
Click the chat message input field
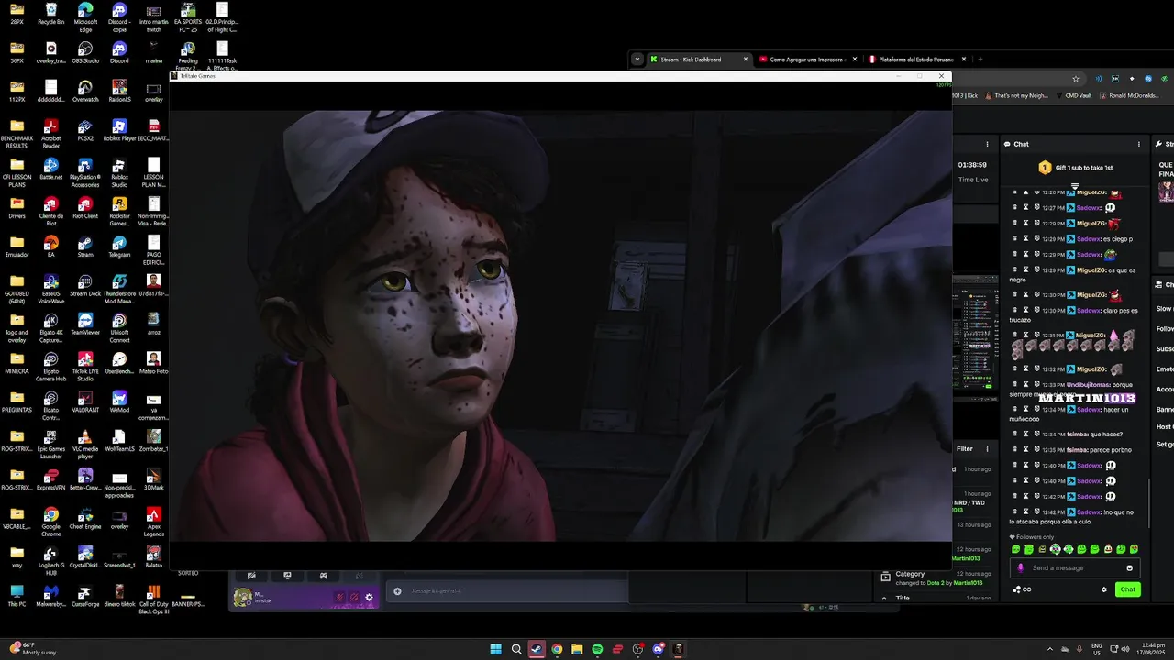(x=1075, y=567)
